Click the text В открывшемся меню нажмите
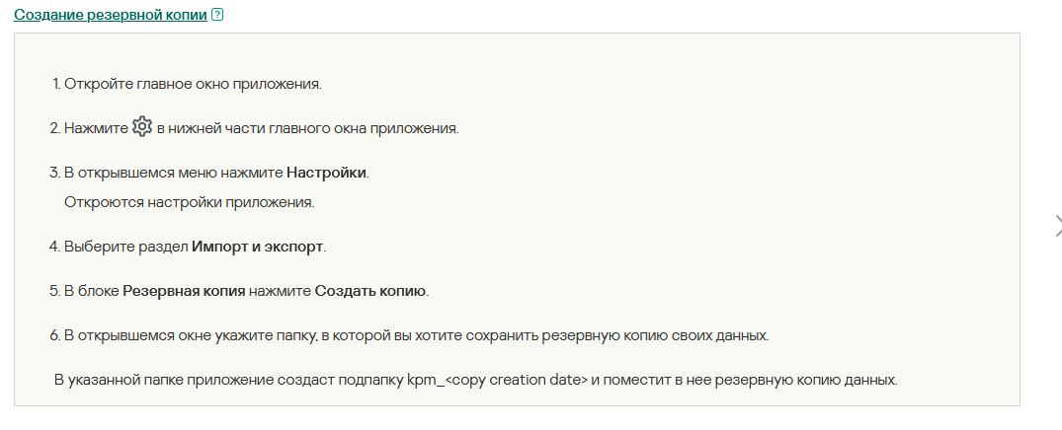The height and width of the screenshot is (430, 1062). coord(174,173)
